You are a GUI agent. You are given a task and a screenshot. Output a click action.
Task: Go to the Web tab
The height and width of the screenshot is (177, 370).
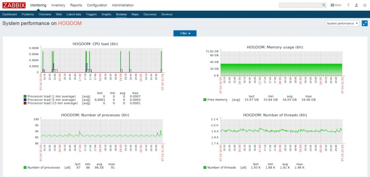tap(59, 14)
